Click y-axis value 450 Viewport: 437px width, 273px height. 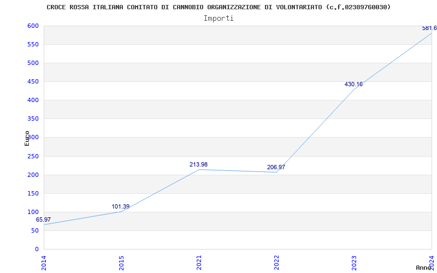[33, 81]
